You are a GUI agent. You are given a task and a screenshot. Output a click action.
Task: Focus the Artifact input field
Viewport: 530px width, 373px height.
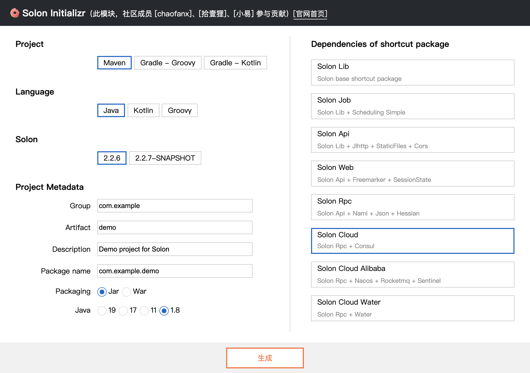[175, 227]
